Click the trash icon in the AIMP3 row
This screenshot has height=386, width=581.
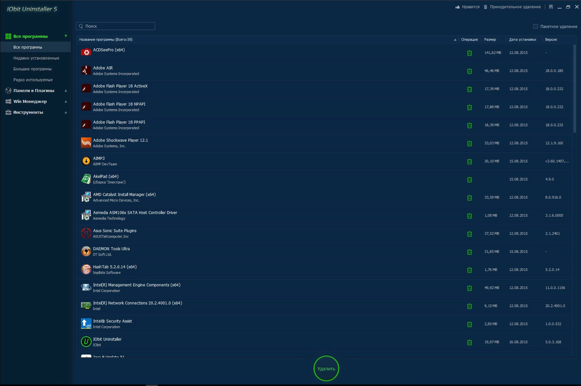[x=469, y=161]
